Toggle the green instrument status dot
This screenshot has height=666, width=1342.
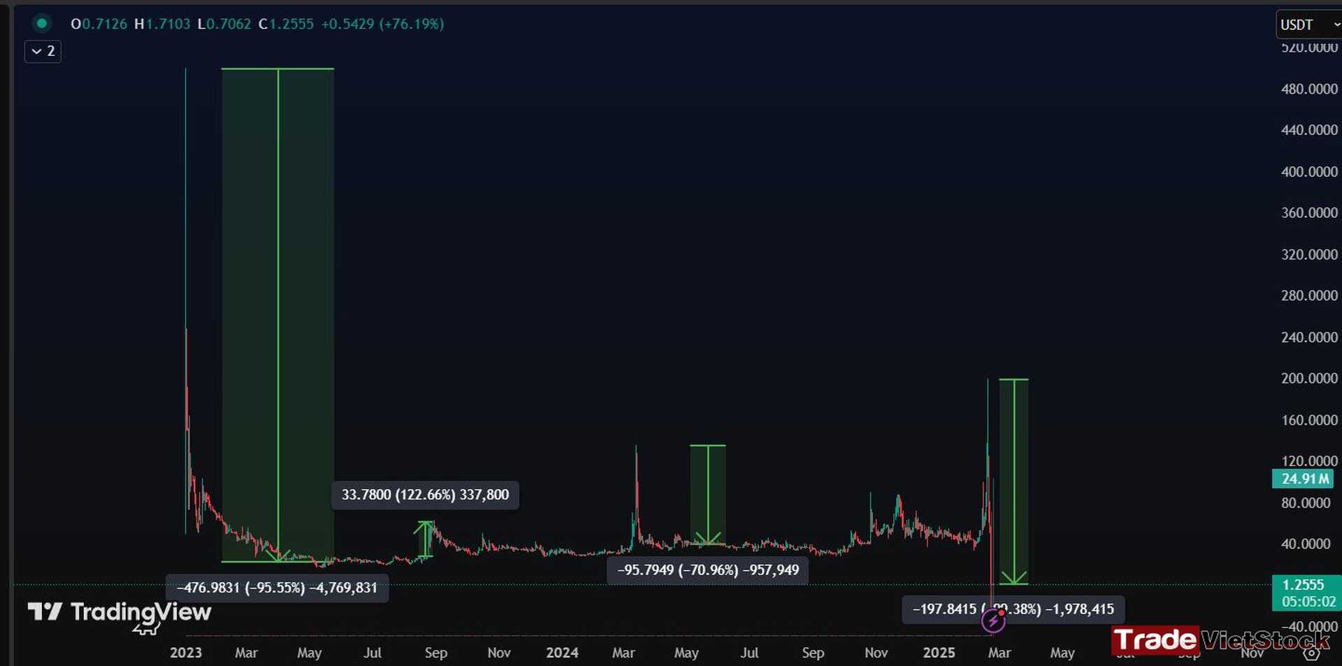pos(42,23)
